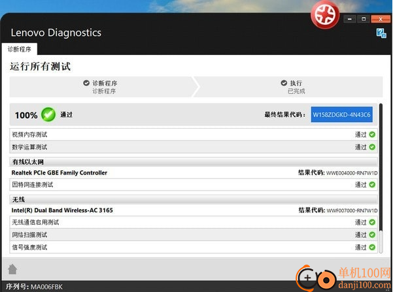393x292 pixels.
Task: Select the 信号强度测试 row label
Action: click(29, 247)
